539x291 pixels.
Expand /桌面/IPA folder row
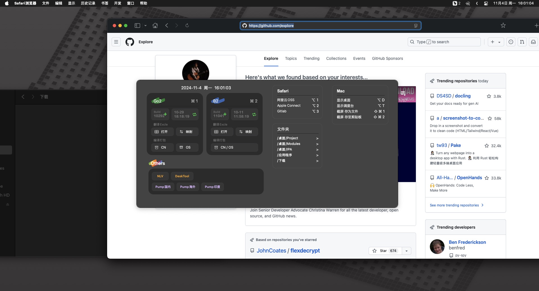(298, 149)
